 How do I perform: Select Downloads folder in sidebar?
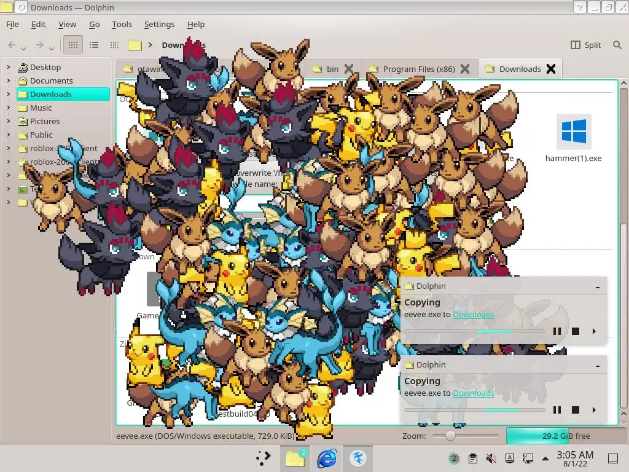pyautogui.click(x=63, y=94)
